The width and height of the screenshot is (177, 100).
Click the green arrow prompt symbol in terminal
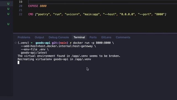pyautogui.click(x=32, y=43)
